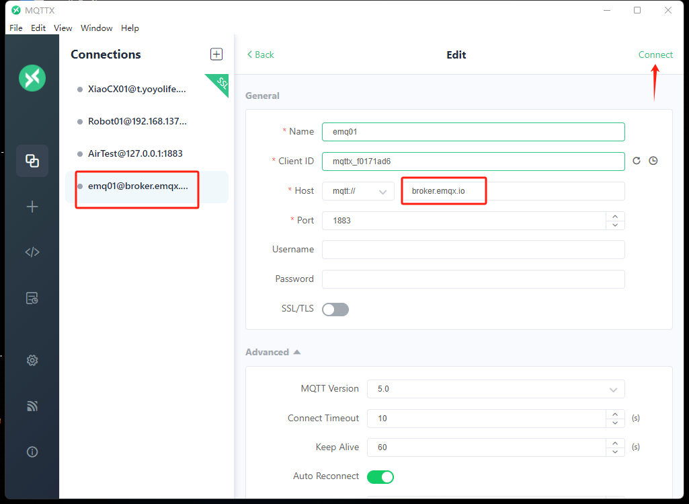Open the RSS feed icon in sidebar
689x504 pixels.
[32, 406]
